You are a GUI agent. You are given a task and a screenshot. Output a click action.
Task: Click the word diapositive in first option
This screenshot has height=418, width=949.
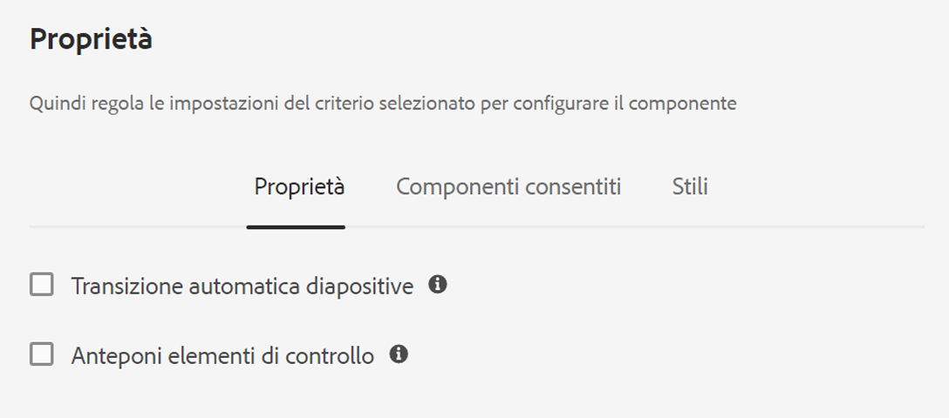click(359, 286)
